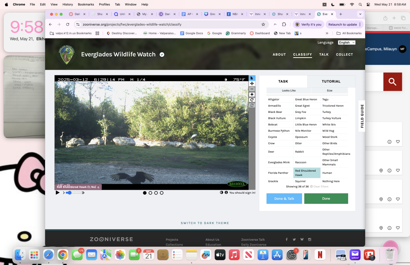Click the Everglades Wildlife Watch project title
The height and width of the screenshot is (265, 410).
click(118, 54)
